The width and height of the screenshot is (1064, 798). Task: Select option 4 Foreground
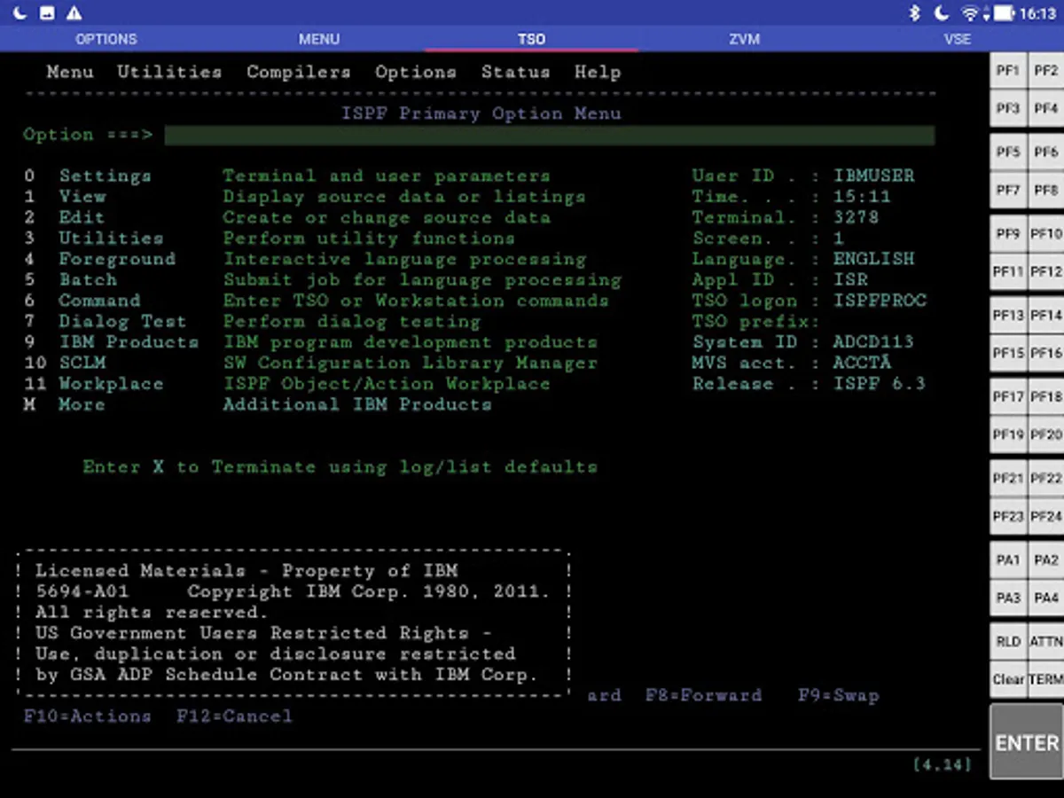[117, 259]
